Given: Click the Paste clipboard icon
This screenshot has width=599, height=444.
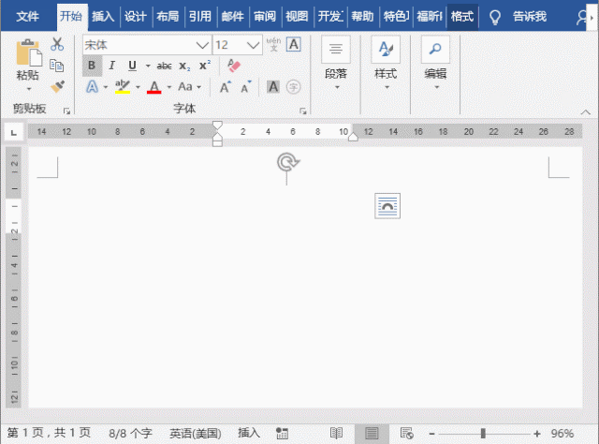Looking at the screenshot, I should [x=29, y=52].
